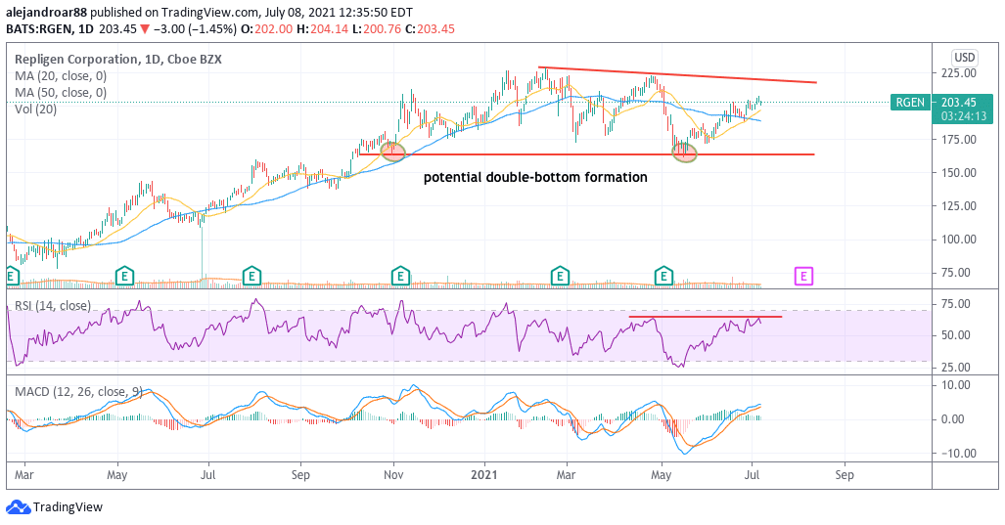Click the USD currency label on price axis
This screenshot has width=1005, height=525.
click(965, 58)
